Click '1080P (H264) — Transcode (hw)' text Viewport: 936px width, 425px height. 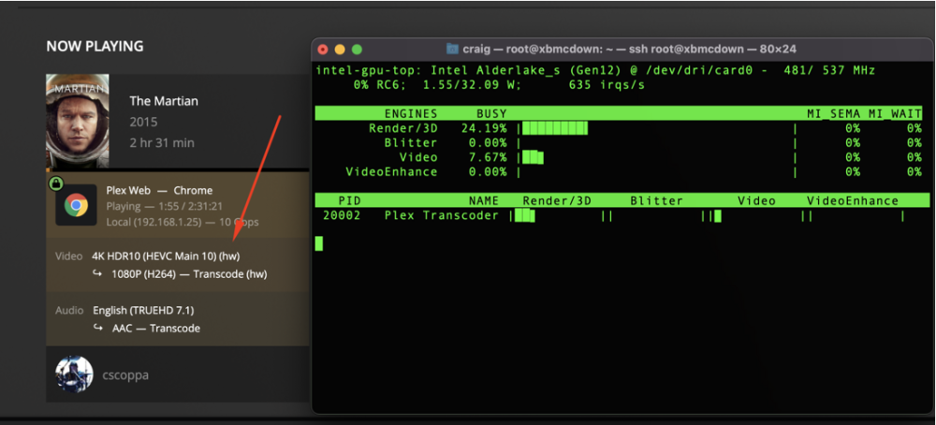(x=189, y=274)
